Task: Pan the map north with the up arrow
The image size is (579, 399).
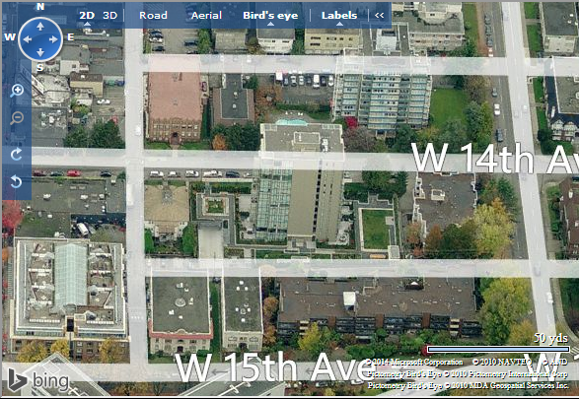Action: coord(40,27)
